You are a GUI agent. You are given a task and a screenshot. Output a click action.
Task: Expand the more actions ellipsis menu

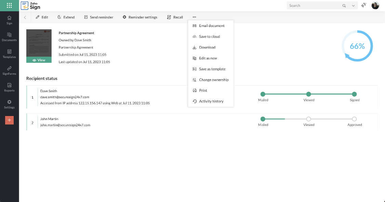tap(194, 17)
